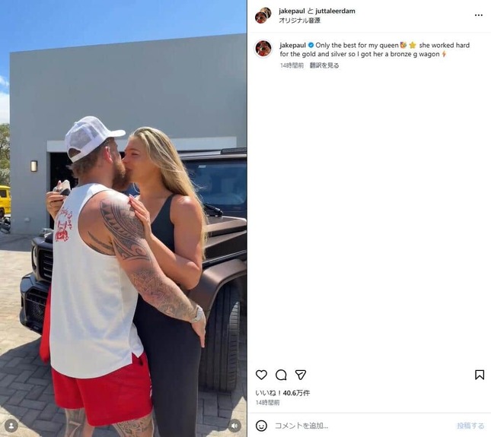Click the post comment button
The image size is (491, 437).
click(470, 426)
